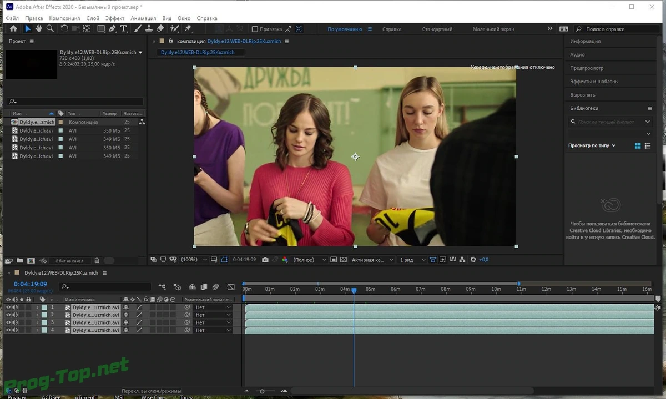Select the Selection arrow tool

[28, 29]
